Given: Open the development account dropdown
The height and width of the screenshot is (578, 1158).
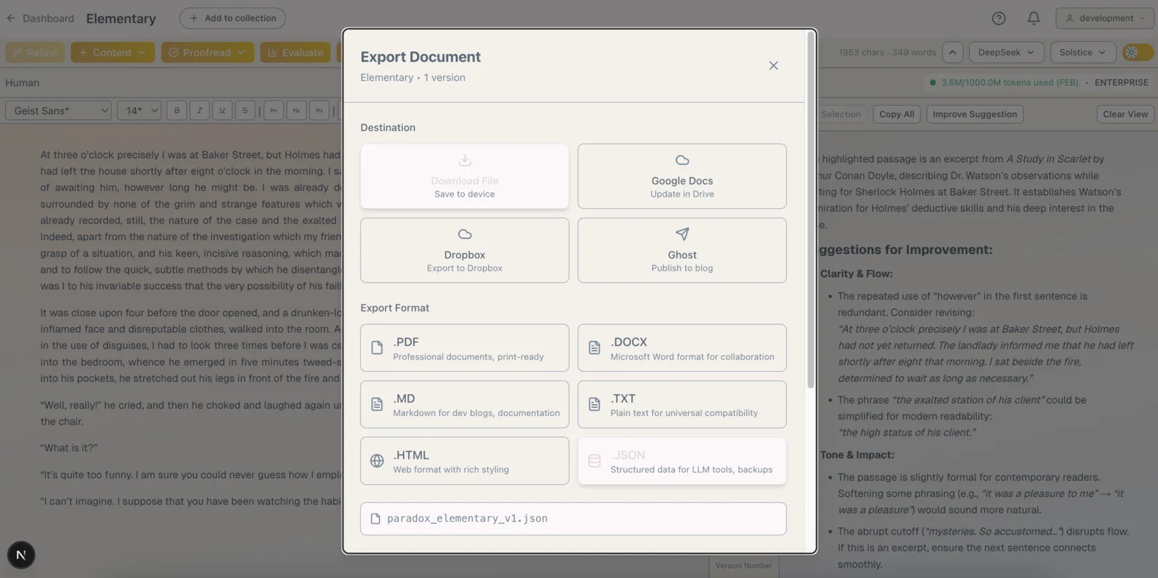Looking at the screenshot, I should click(x=1104, y=18).
